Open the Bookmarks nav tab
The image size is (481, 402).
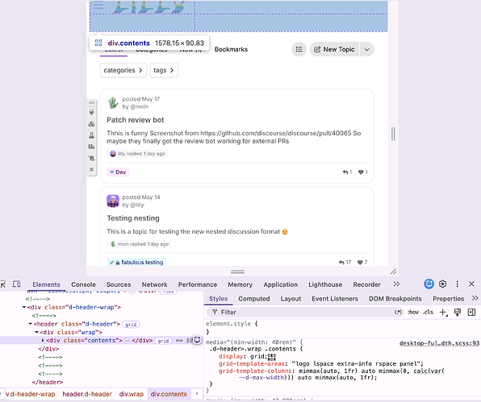pyautogui.click(x=231, y=49)
